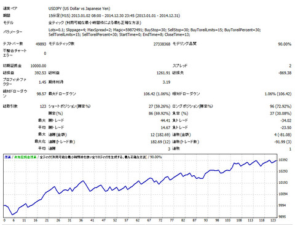The height and width of the screenshot is (225, 295).
Task: Select the net profit value "392.53"
Action: tap(41, 73)
